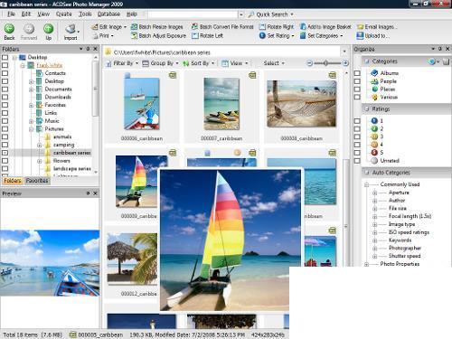Select the Places category icon

[374, 89]
